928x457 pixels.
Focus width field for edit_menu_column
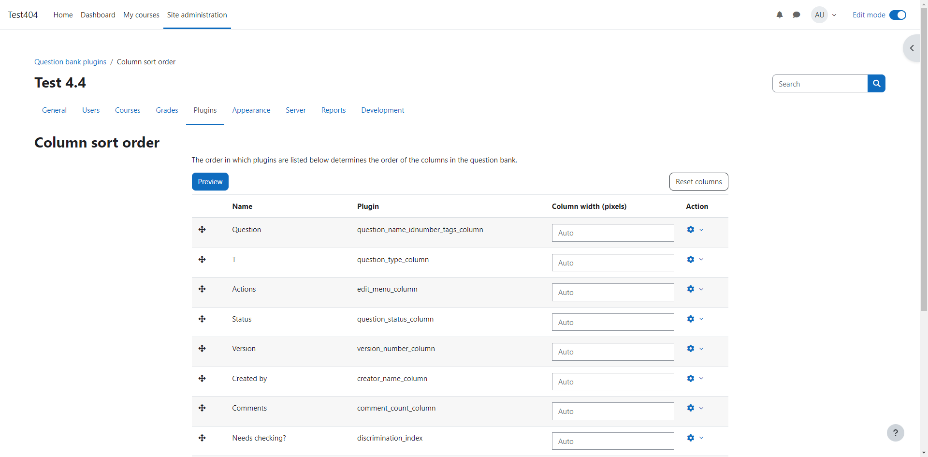pos(613,293)
